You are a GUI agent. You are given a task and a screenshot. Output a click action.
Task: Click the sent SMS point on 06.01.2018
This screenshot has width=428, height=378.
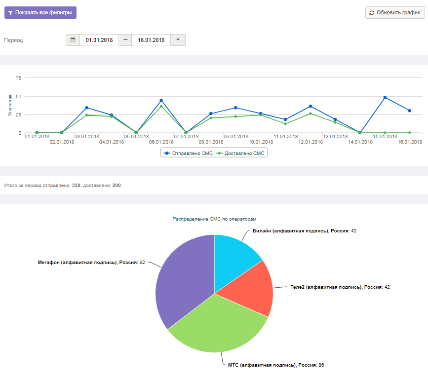[161, 101]
